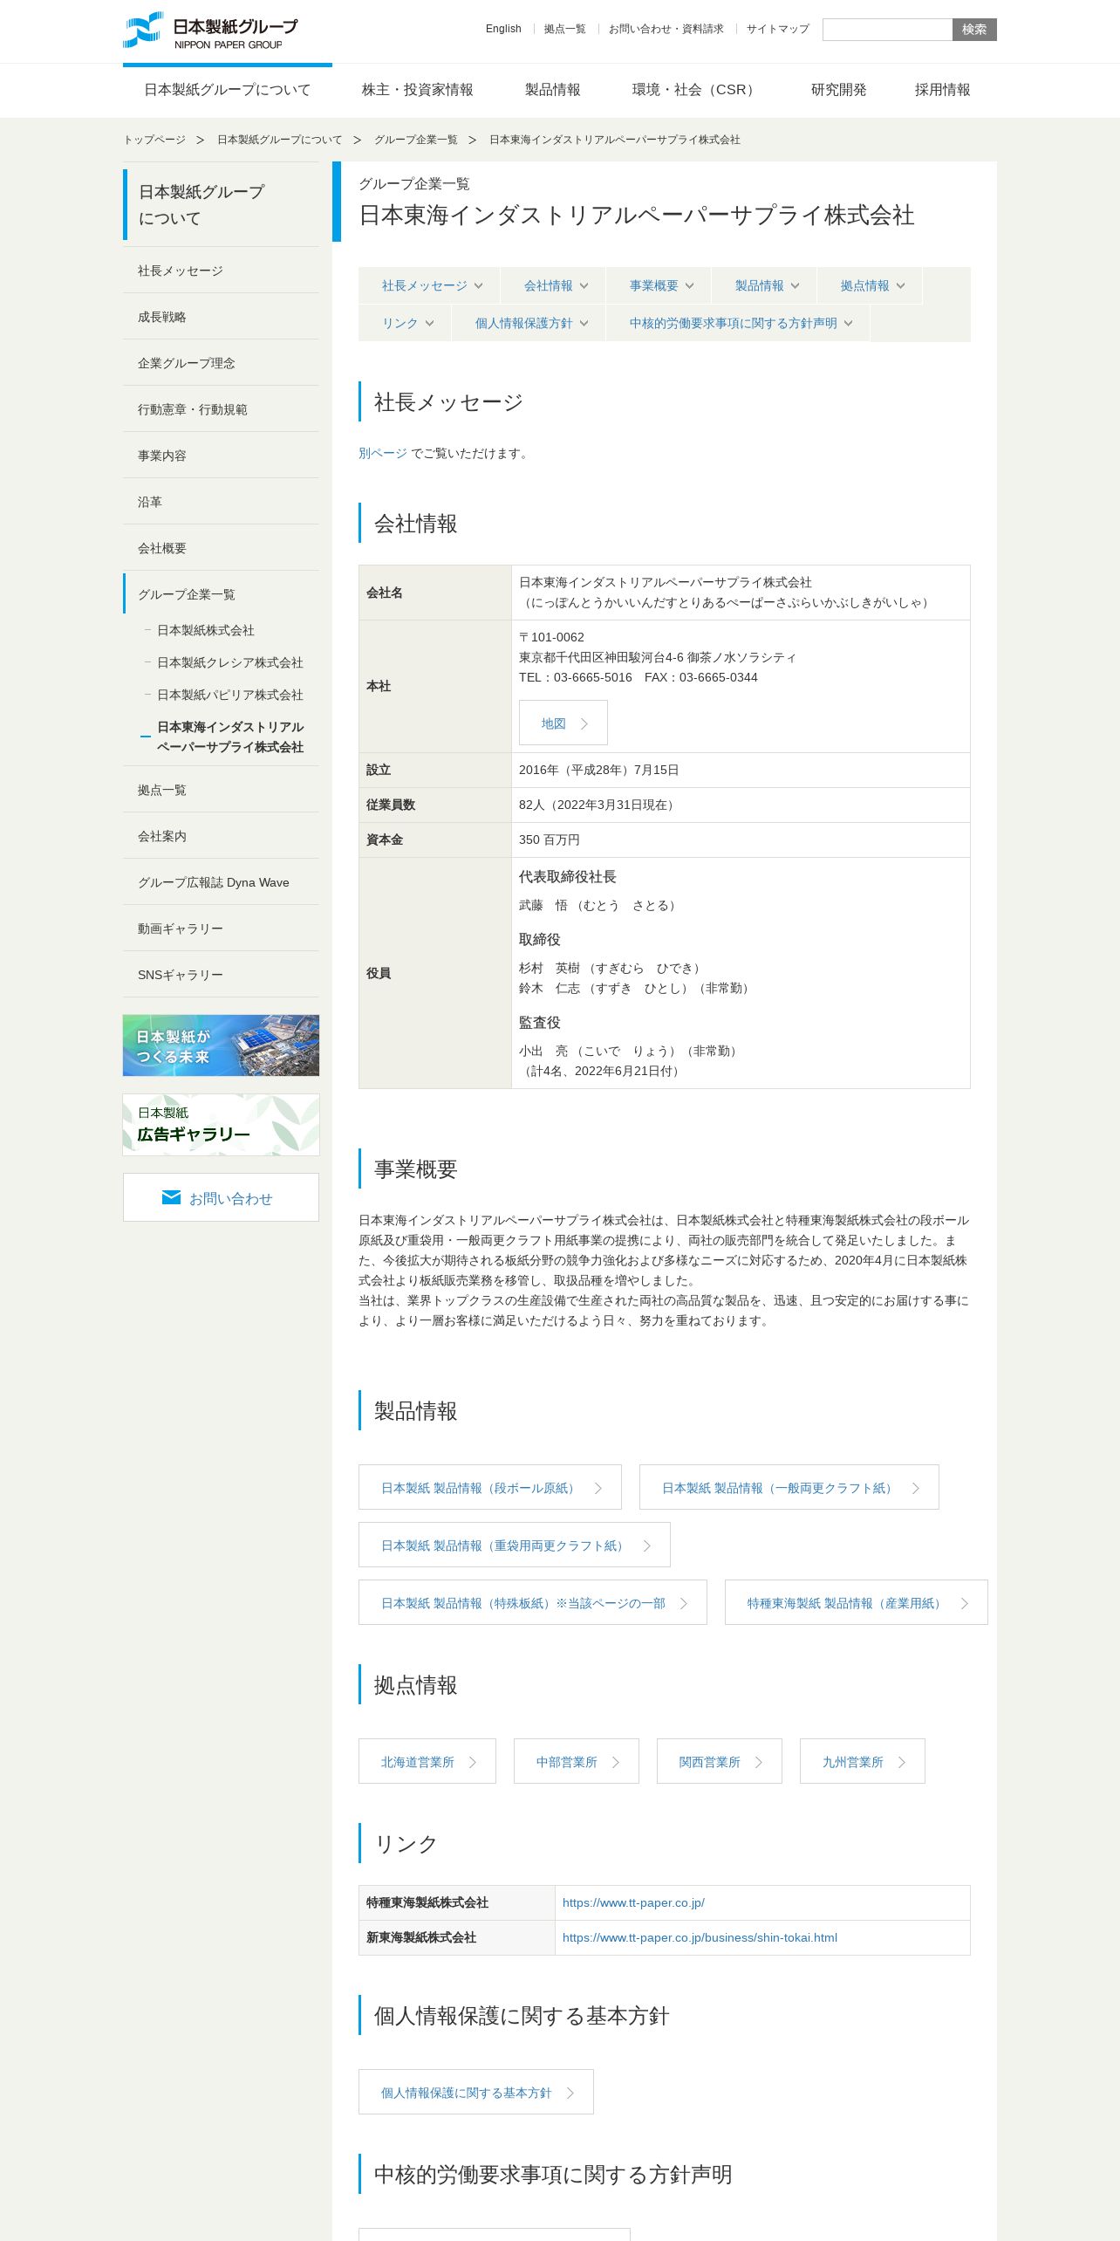Jump to 会社情報 anchor dropdown
Screen dimensions: 1120x2241
[555, 286]
